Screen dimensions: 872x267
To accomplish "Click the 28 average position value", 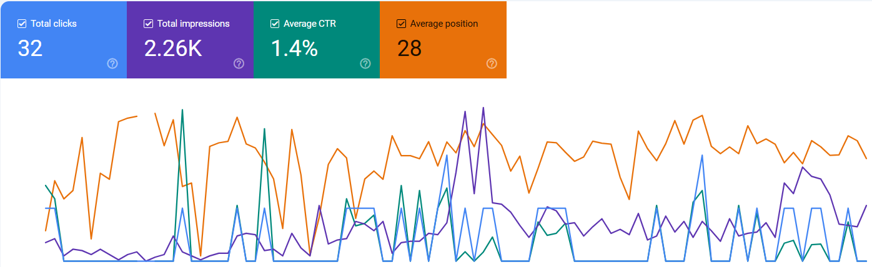I will tap(409, 48).
